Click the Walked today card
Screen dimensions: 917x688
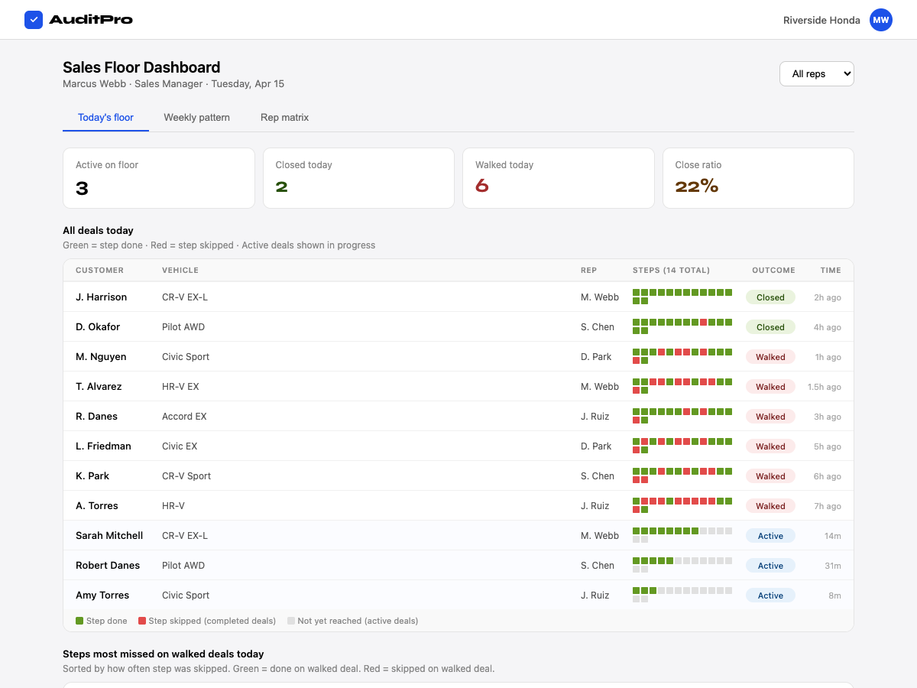(559, 178)
